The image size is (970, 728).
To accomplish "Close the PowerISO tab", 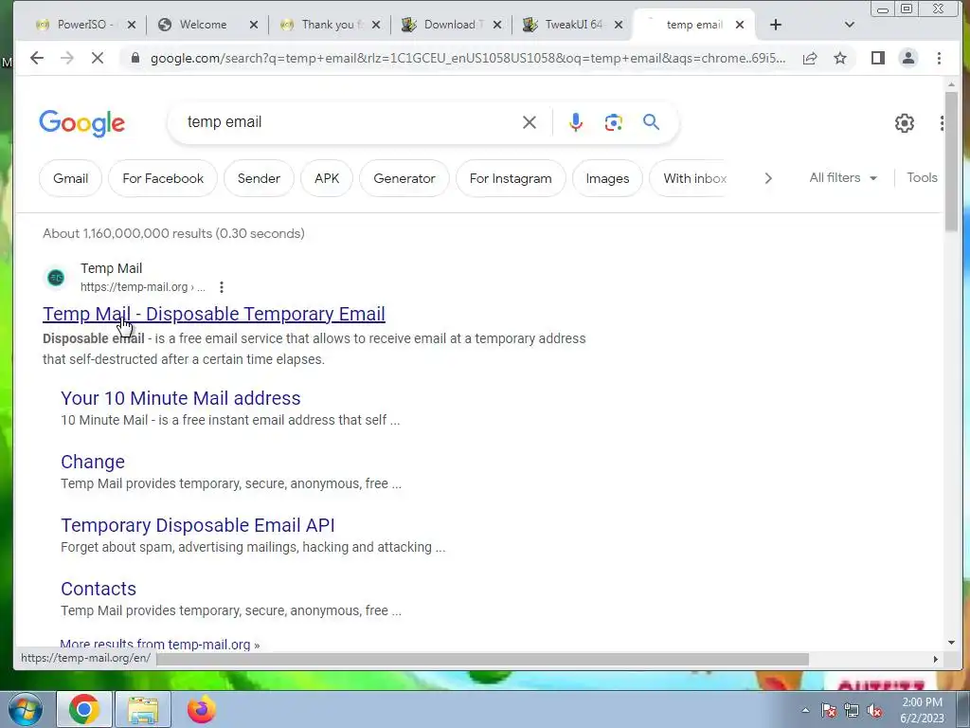I will (x=131, y=25).
